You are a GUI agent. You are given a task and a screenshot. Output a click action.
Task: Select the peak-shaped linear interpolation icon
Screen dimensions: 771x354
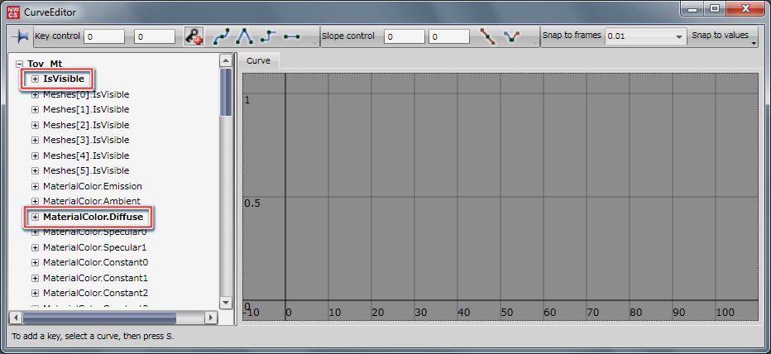[x=244, y=37]
